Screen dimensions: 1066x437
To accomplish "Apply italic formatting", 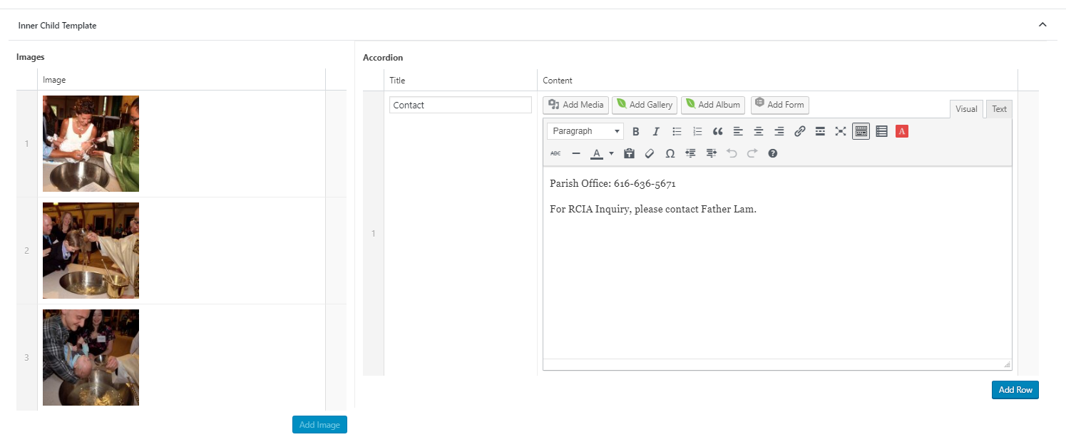I will (656, 131).
